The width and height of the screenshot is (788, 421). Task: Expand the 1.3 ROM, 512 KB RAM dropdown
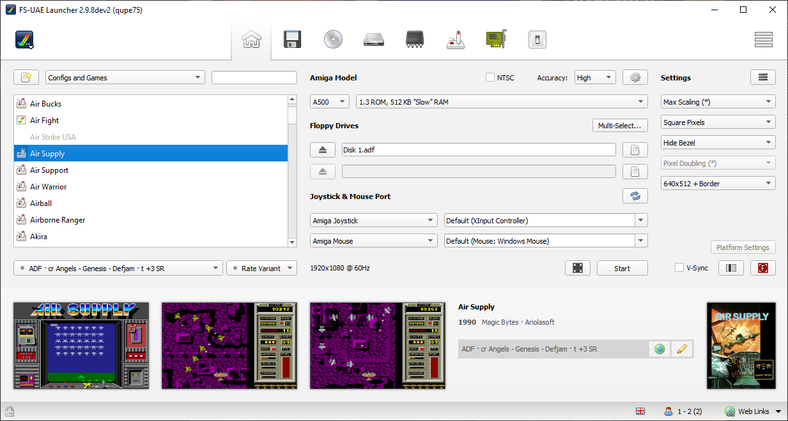(x=502, y=102)
